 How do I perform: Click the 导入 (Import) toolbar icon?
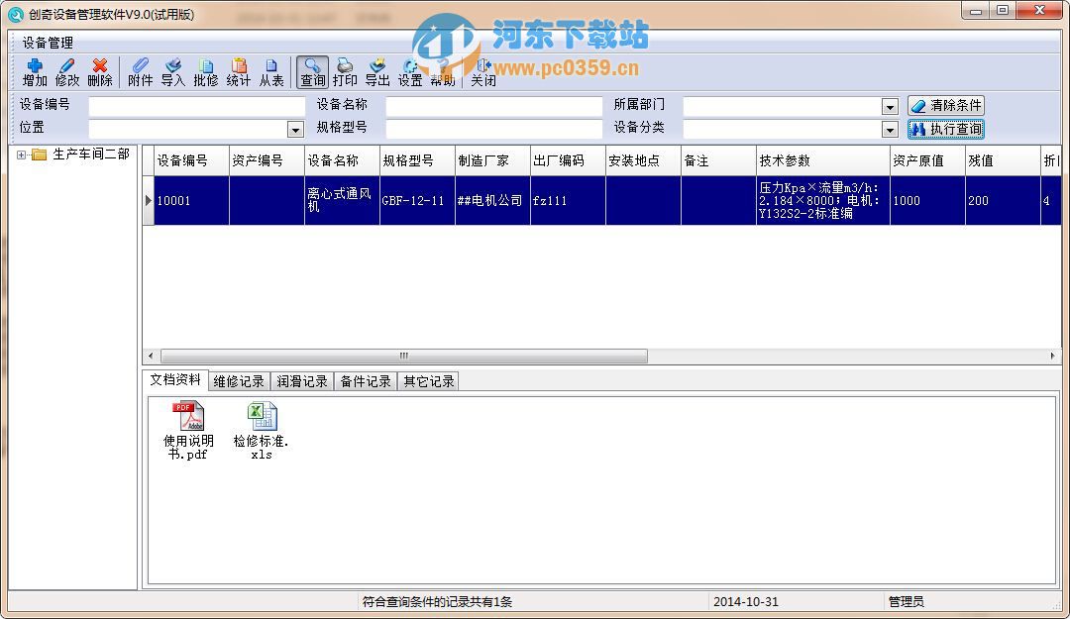[x=173, y=72]
